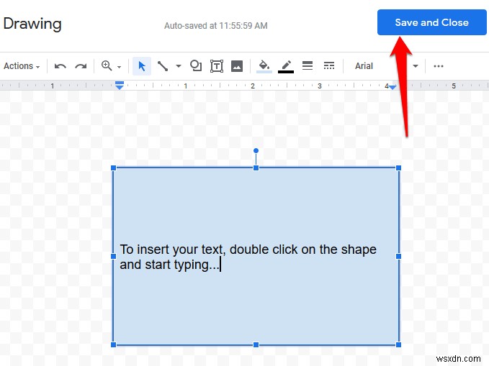
Task: Click the middle-right resize handle
Action: [398, 257]
